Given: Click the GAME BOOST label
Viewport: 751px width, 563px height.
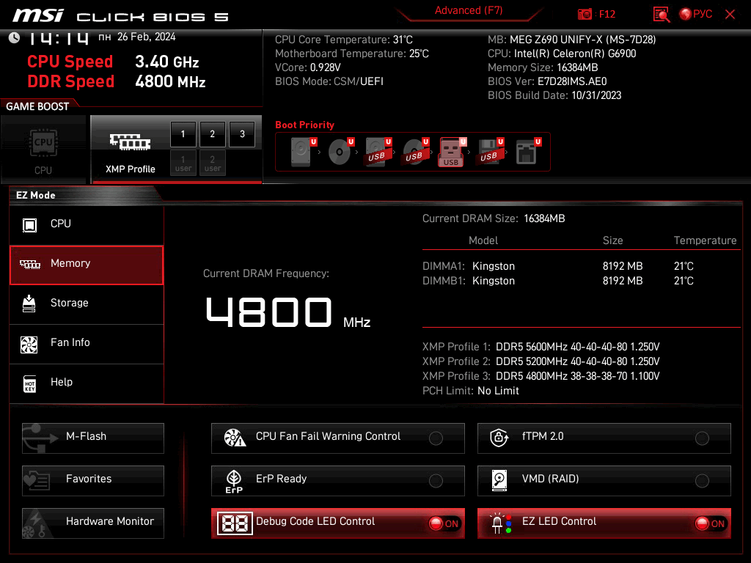Looking at the screenshot, I should (37, 107).
